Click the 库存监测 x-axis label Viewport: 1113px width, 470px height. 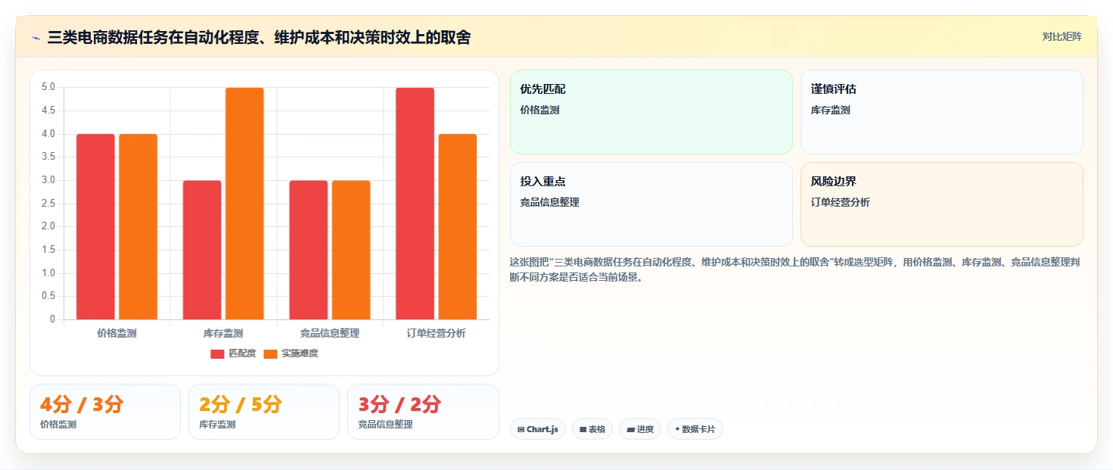[x=223, y=333]
